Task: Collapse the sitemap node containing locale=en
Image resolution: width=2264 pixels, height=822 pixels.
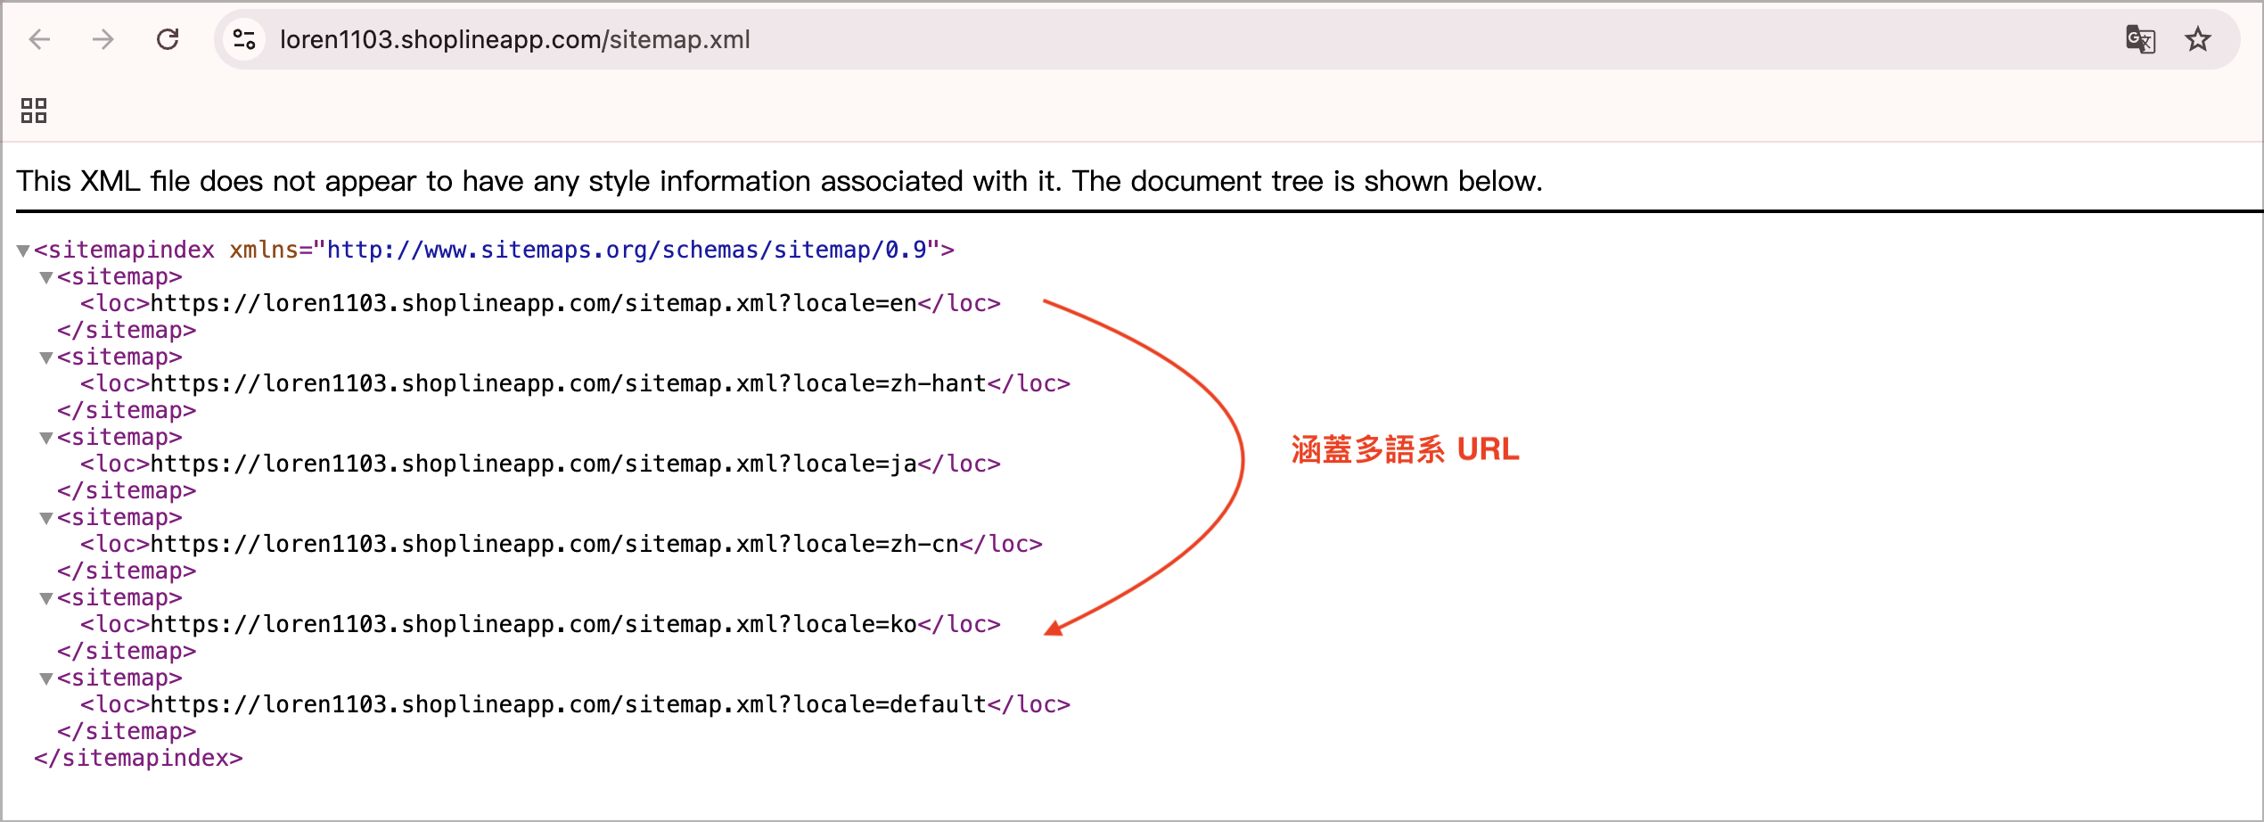Action: [46, 278]
